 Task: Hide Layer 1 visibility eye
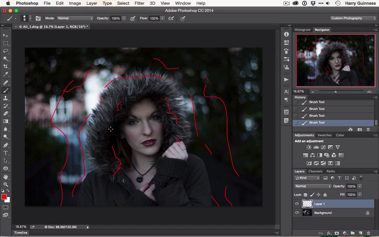tap(297, 204)
